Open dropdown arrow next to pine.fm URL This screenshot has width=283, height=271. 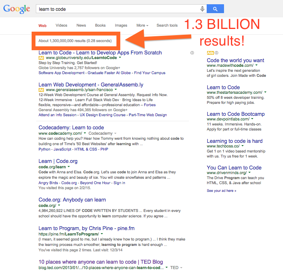(x=102, y=234)
